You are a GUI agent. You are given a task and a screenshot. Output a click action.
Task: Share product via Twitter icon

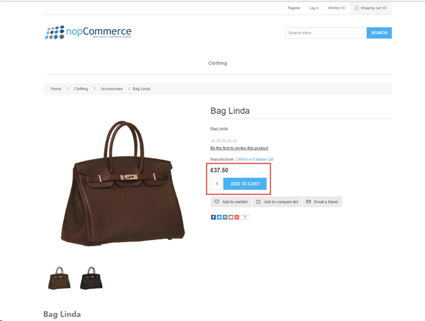pyautogui.click(x=219, y=217)
